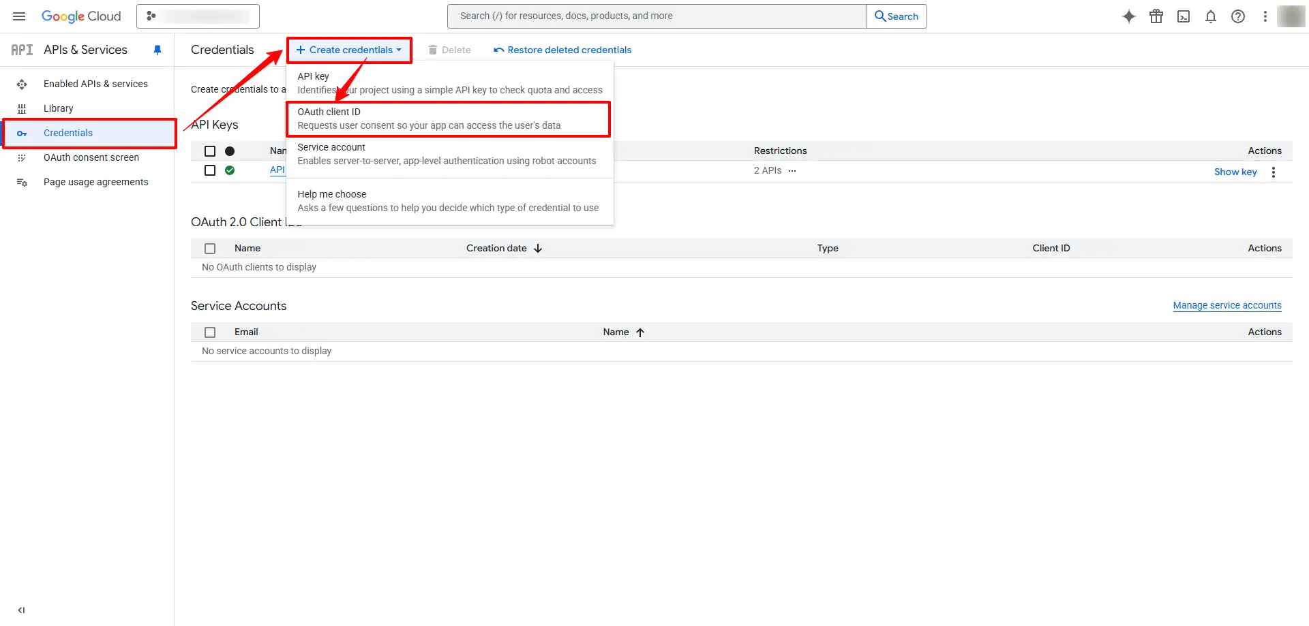Open the help question mark icon
Viewport: 1309px width, 626px height.
click(x=1238, y=16)
